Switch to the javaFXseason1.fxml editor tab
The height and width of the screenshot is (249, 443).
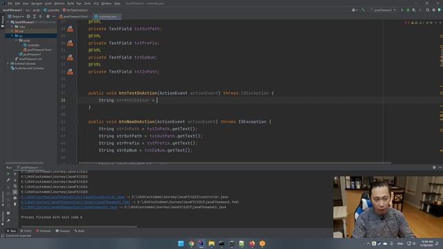point(74,17)
